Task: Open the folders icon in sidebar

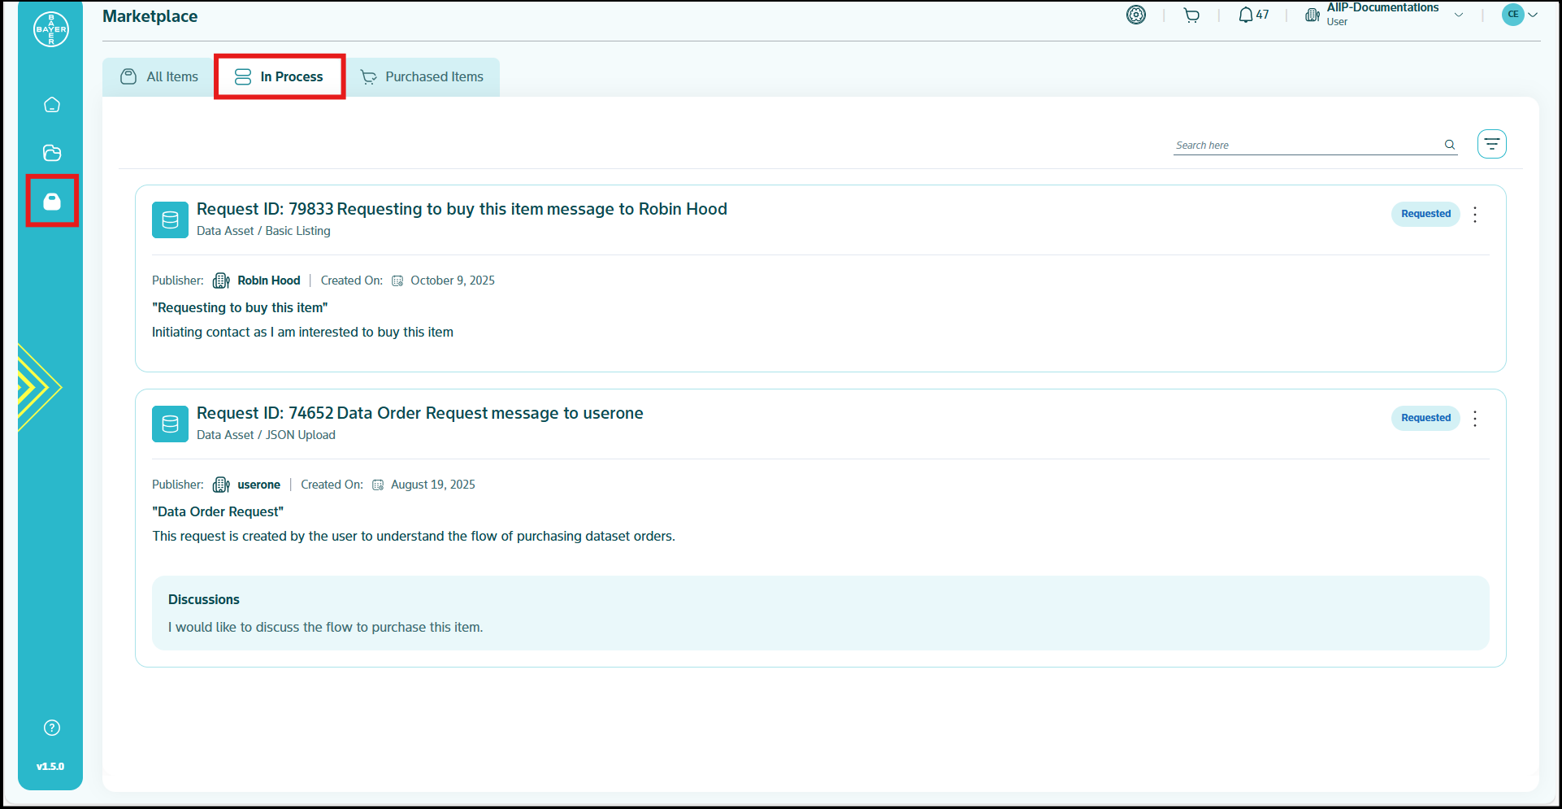Action: (x=52, y=153)
